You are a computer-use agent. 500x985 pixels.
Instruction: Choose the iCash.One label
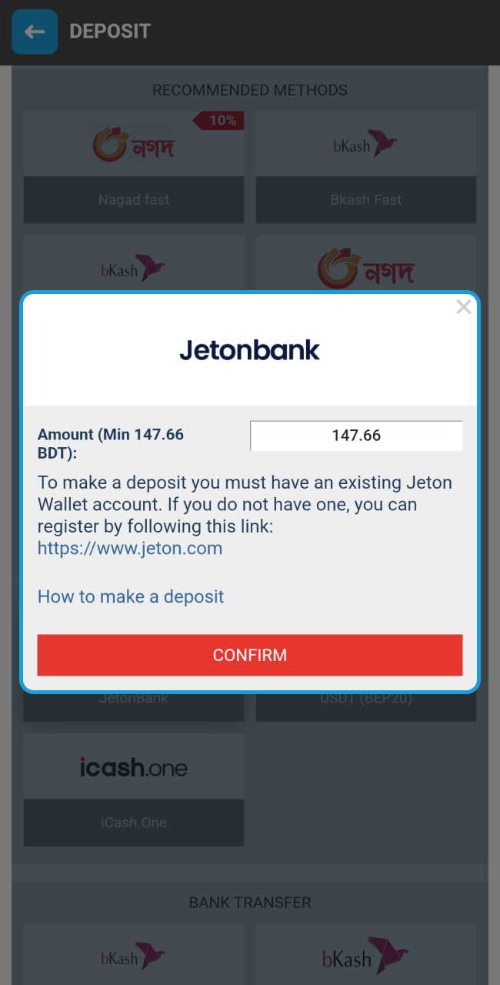(x=134, y=823)
